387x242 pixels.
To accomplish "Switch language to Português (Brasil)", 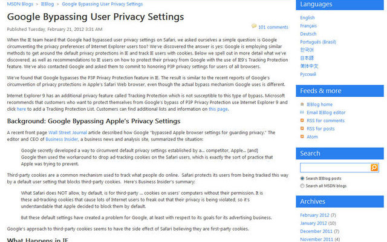I will [x=318, y=42].
